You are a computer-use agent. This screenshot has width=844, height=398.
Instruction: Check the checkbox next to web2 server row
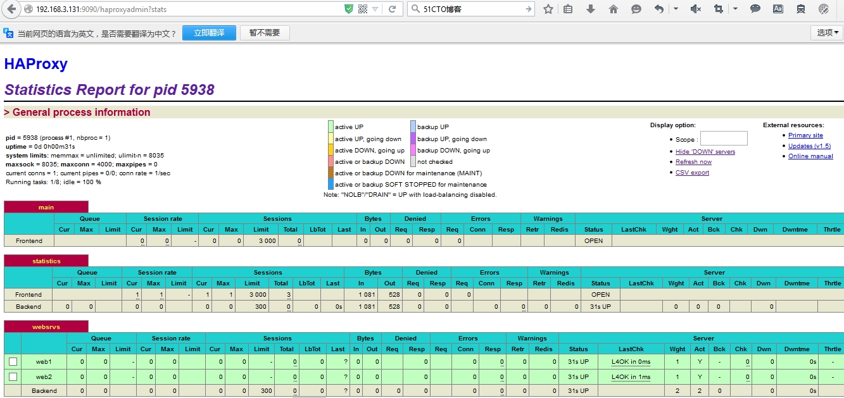pos(13,376)
